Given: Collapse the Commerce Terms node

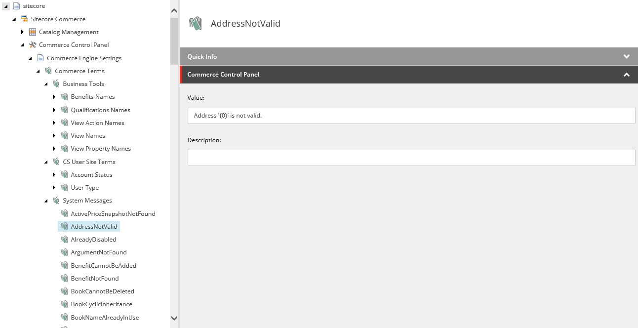Looking at the screenshot, I should tap(38, 71).
